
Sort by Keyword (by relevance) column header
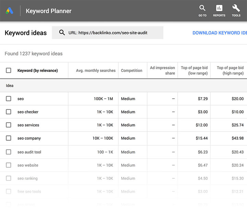pos(37,71)
